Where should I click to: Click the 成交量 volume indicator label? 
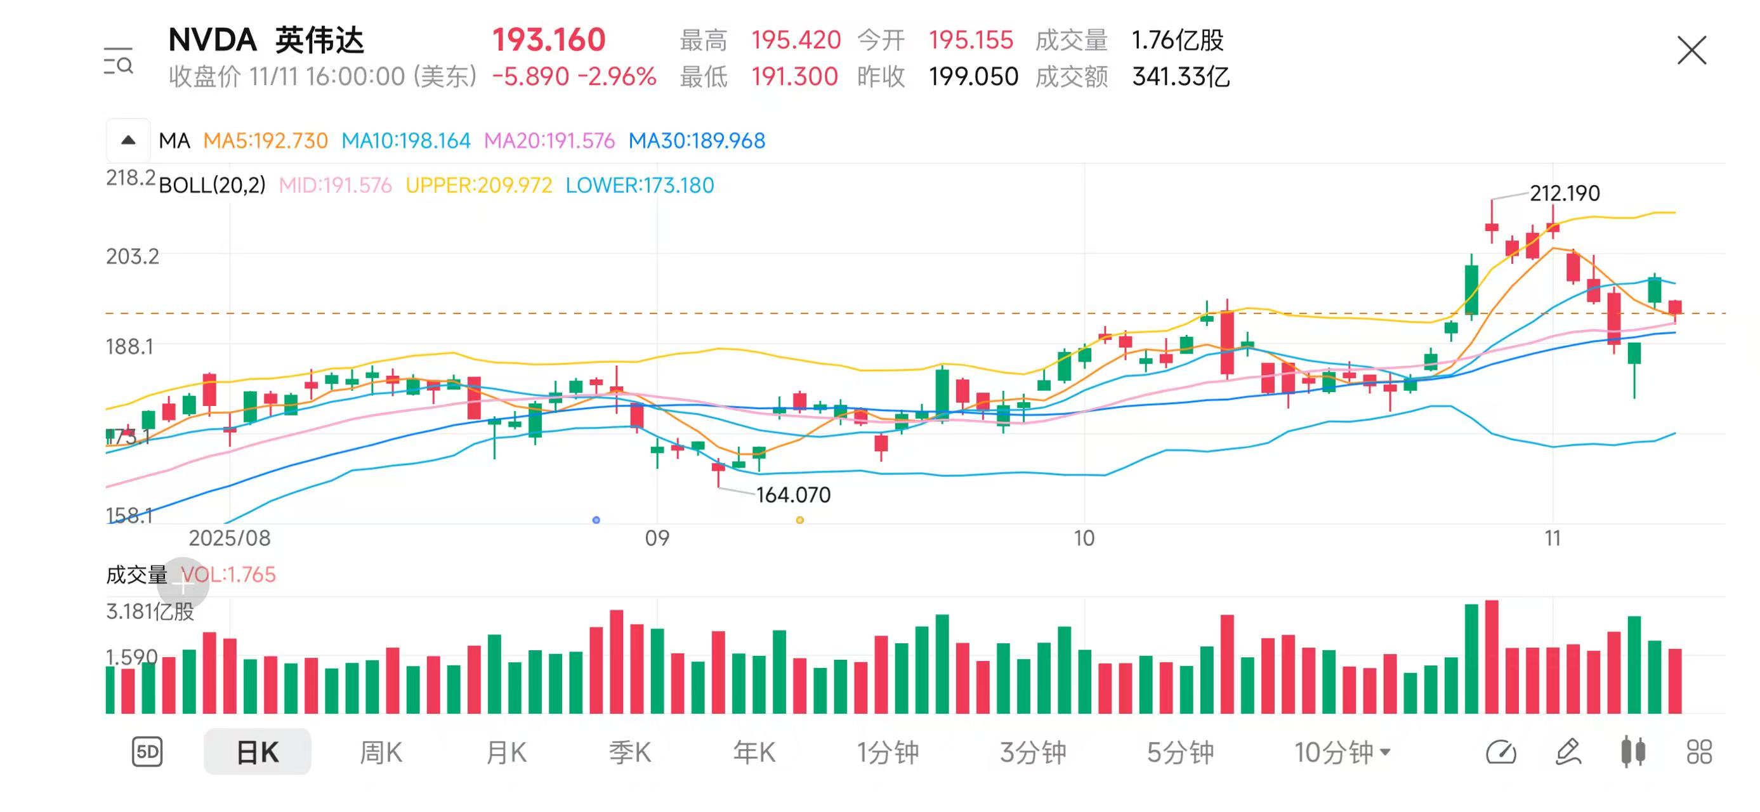(136, 575)
